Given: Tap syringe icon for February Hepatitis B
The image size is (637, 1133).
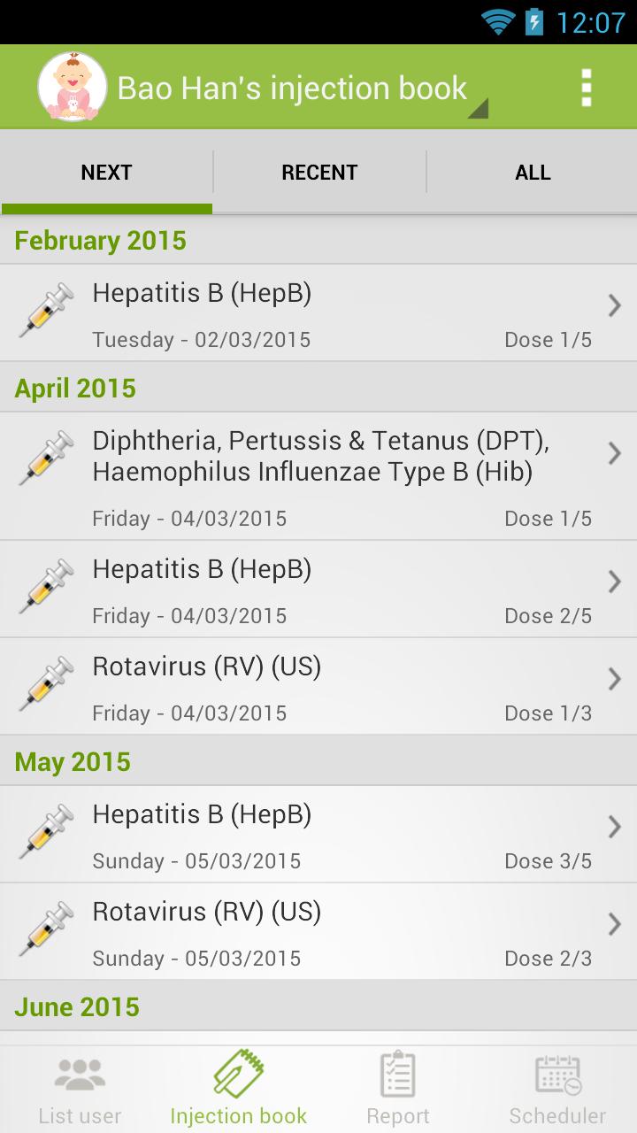Looking at the screenshot, I should (x=46, y=311).
